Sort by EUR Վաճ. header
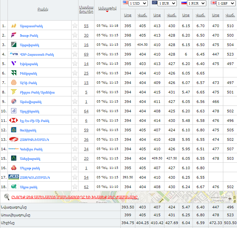Viewport: 237px width, 228px height. (x=172, y=15)
